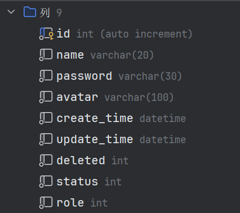Click the column icon next to password
This screenshot has height=213, width=240.
(x=46, y=76)
